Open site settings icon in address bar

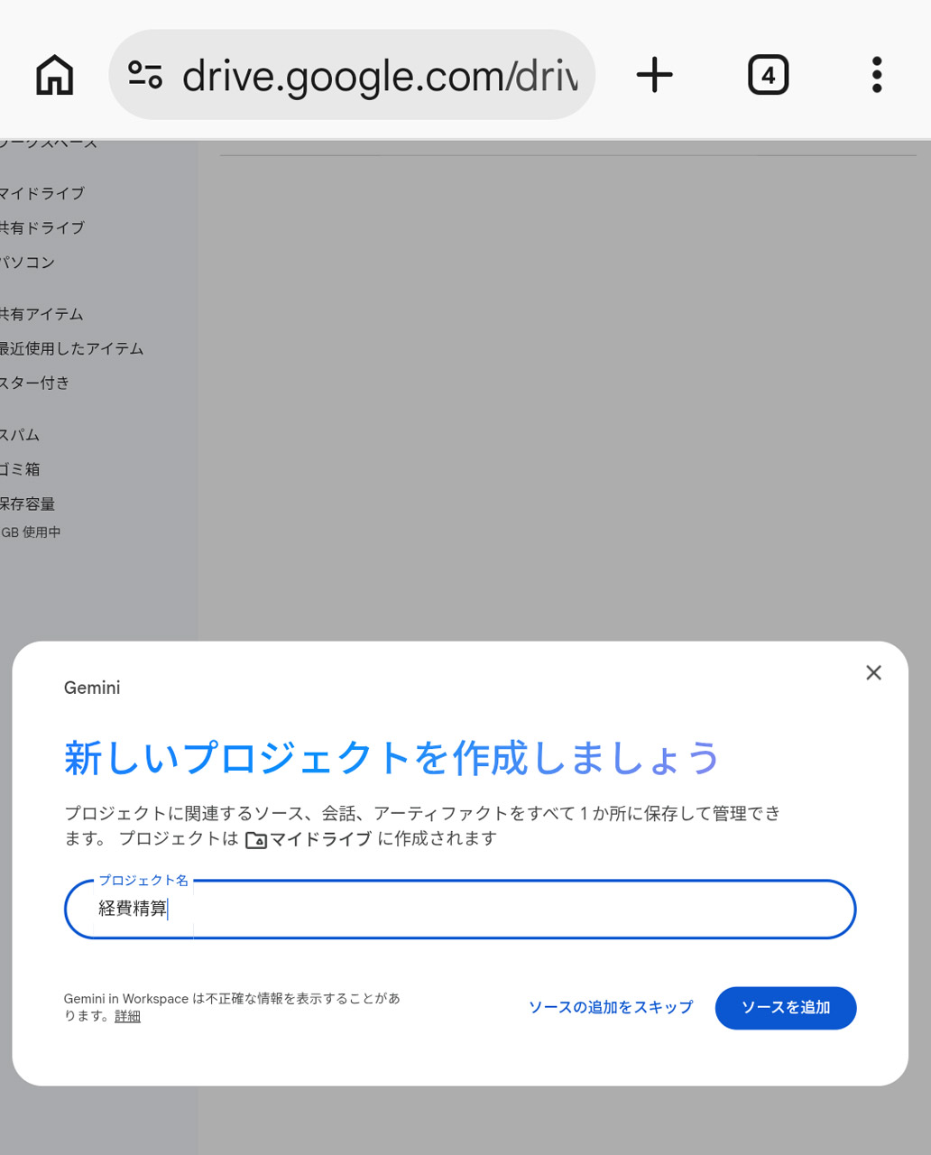[x=145, y=75]
